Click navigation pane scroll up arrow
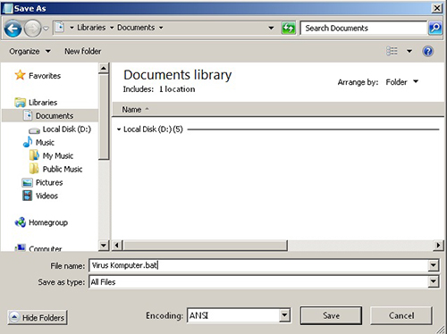The image size is (447, 334). (x=104, y=69)
